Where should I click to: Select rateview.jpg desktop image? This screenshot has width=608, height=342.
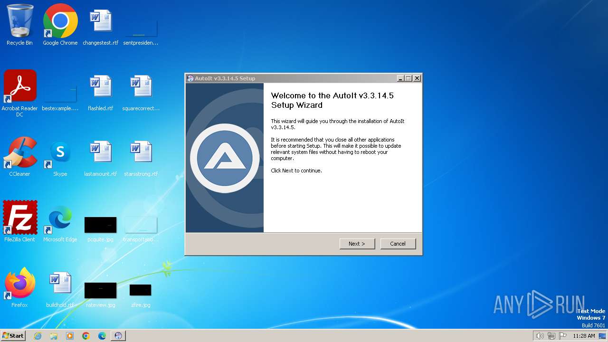click(x=101, y=295)
